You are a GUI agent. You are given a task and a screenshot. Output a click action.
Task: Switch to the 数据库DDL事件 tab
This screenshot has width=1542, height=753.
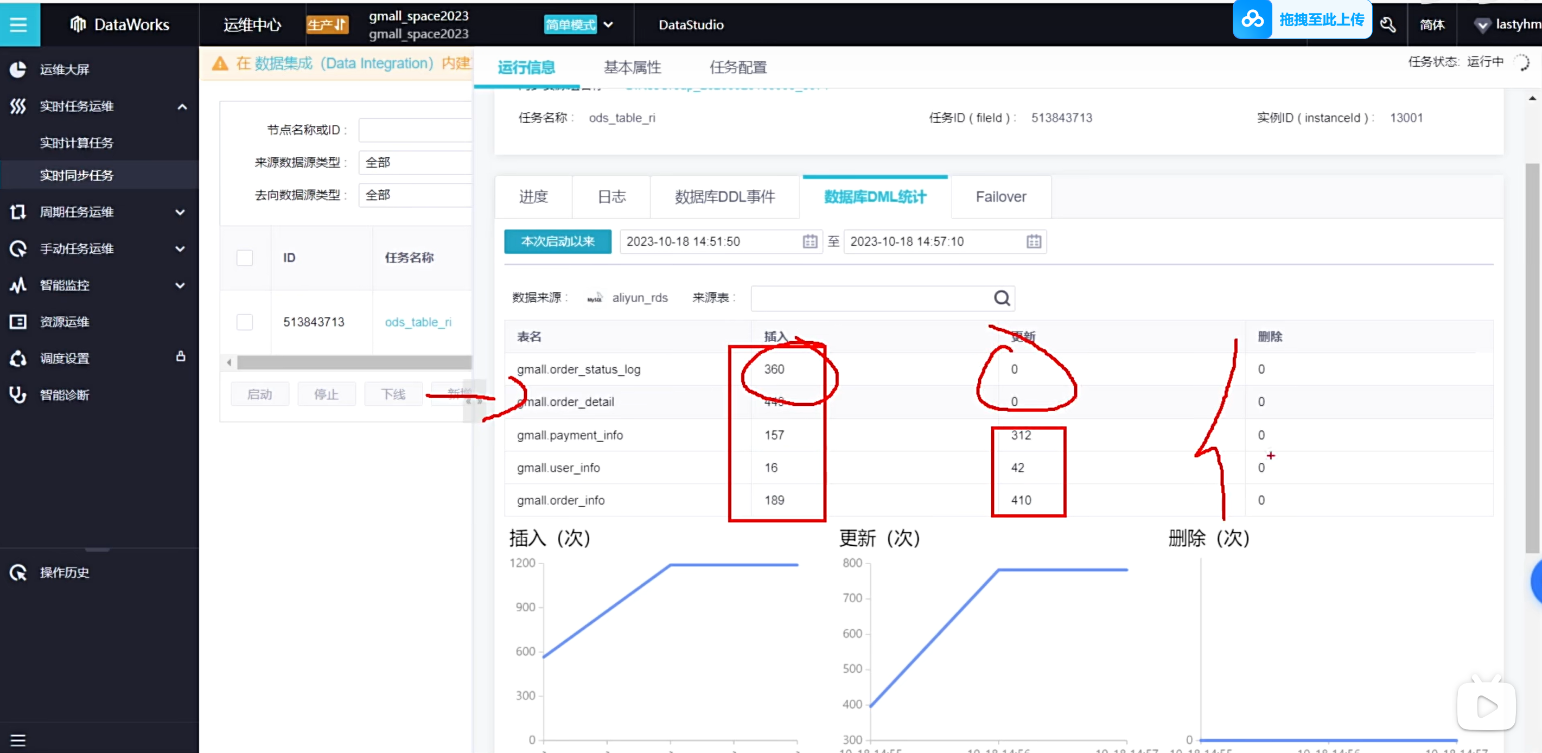coord(724,197)
